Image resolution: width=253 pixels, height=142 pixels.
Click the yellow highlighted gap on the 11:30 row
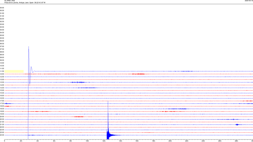click(x=14, y=71)
